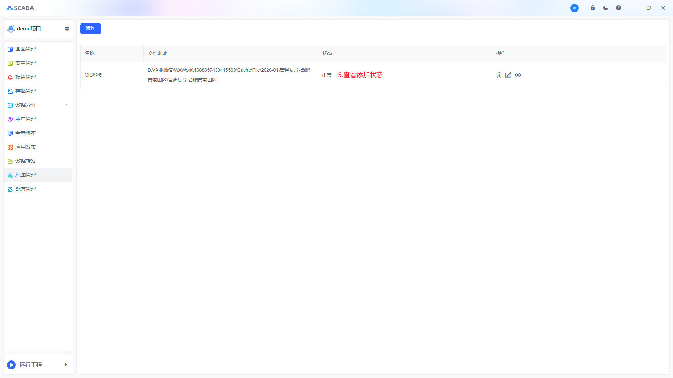Click the 应用发布 grid icon item
Viewport: 673px width, 378px height.
click(26, 147)
